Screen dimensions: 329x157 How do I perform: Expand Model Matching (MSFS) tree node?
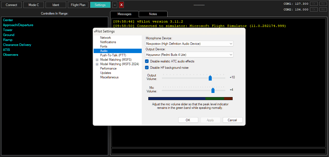click(97, 60)
